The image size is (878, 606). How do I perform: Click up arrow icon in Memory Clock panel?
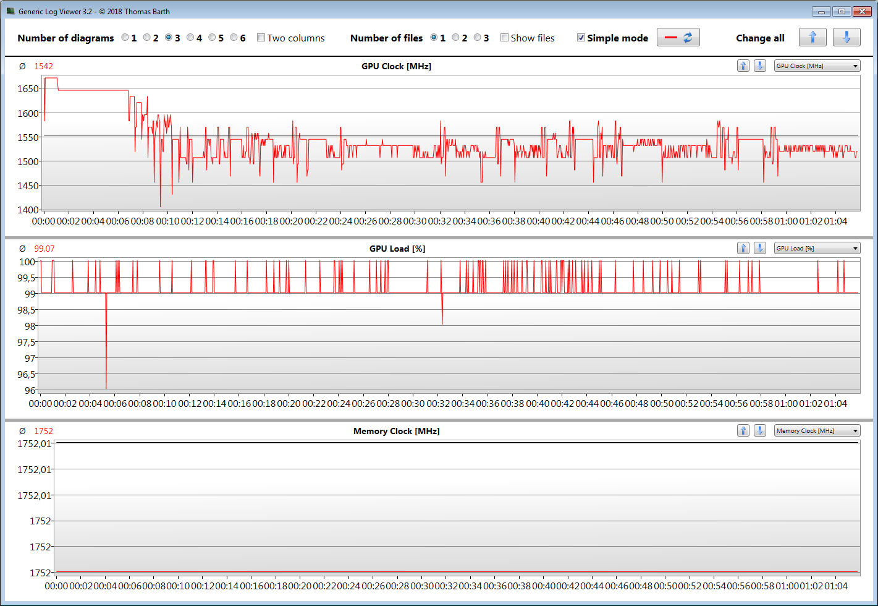tap(743, 431)
